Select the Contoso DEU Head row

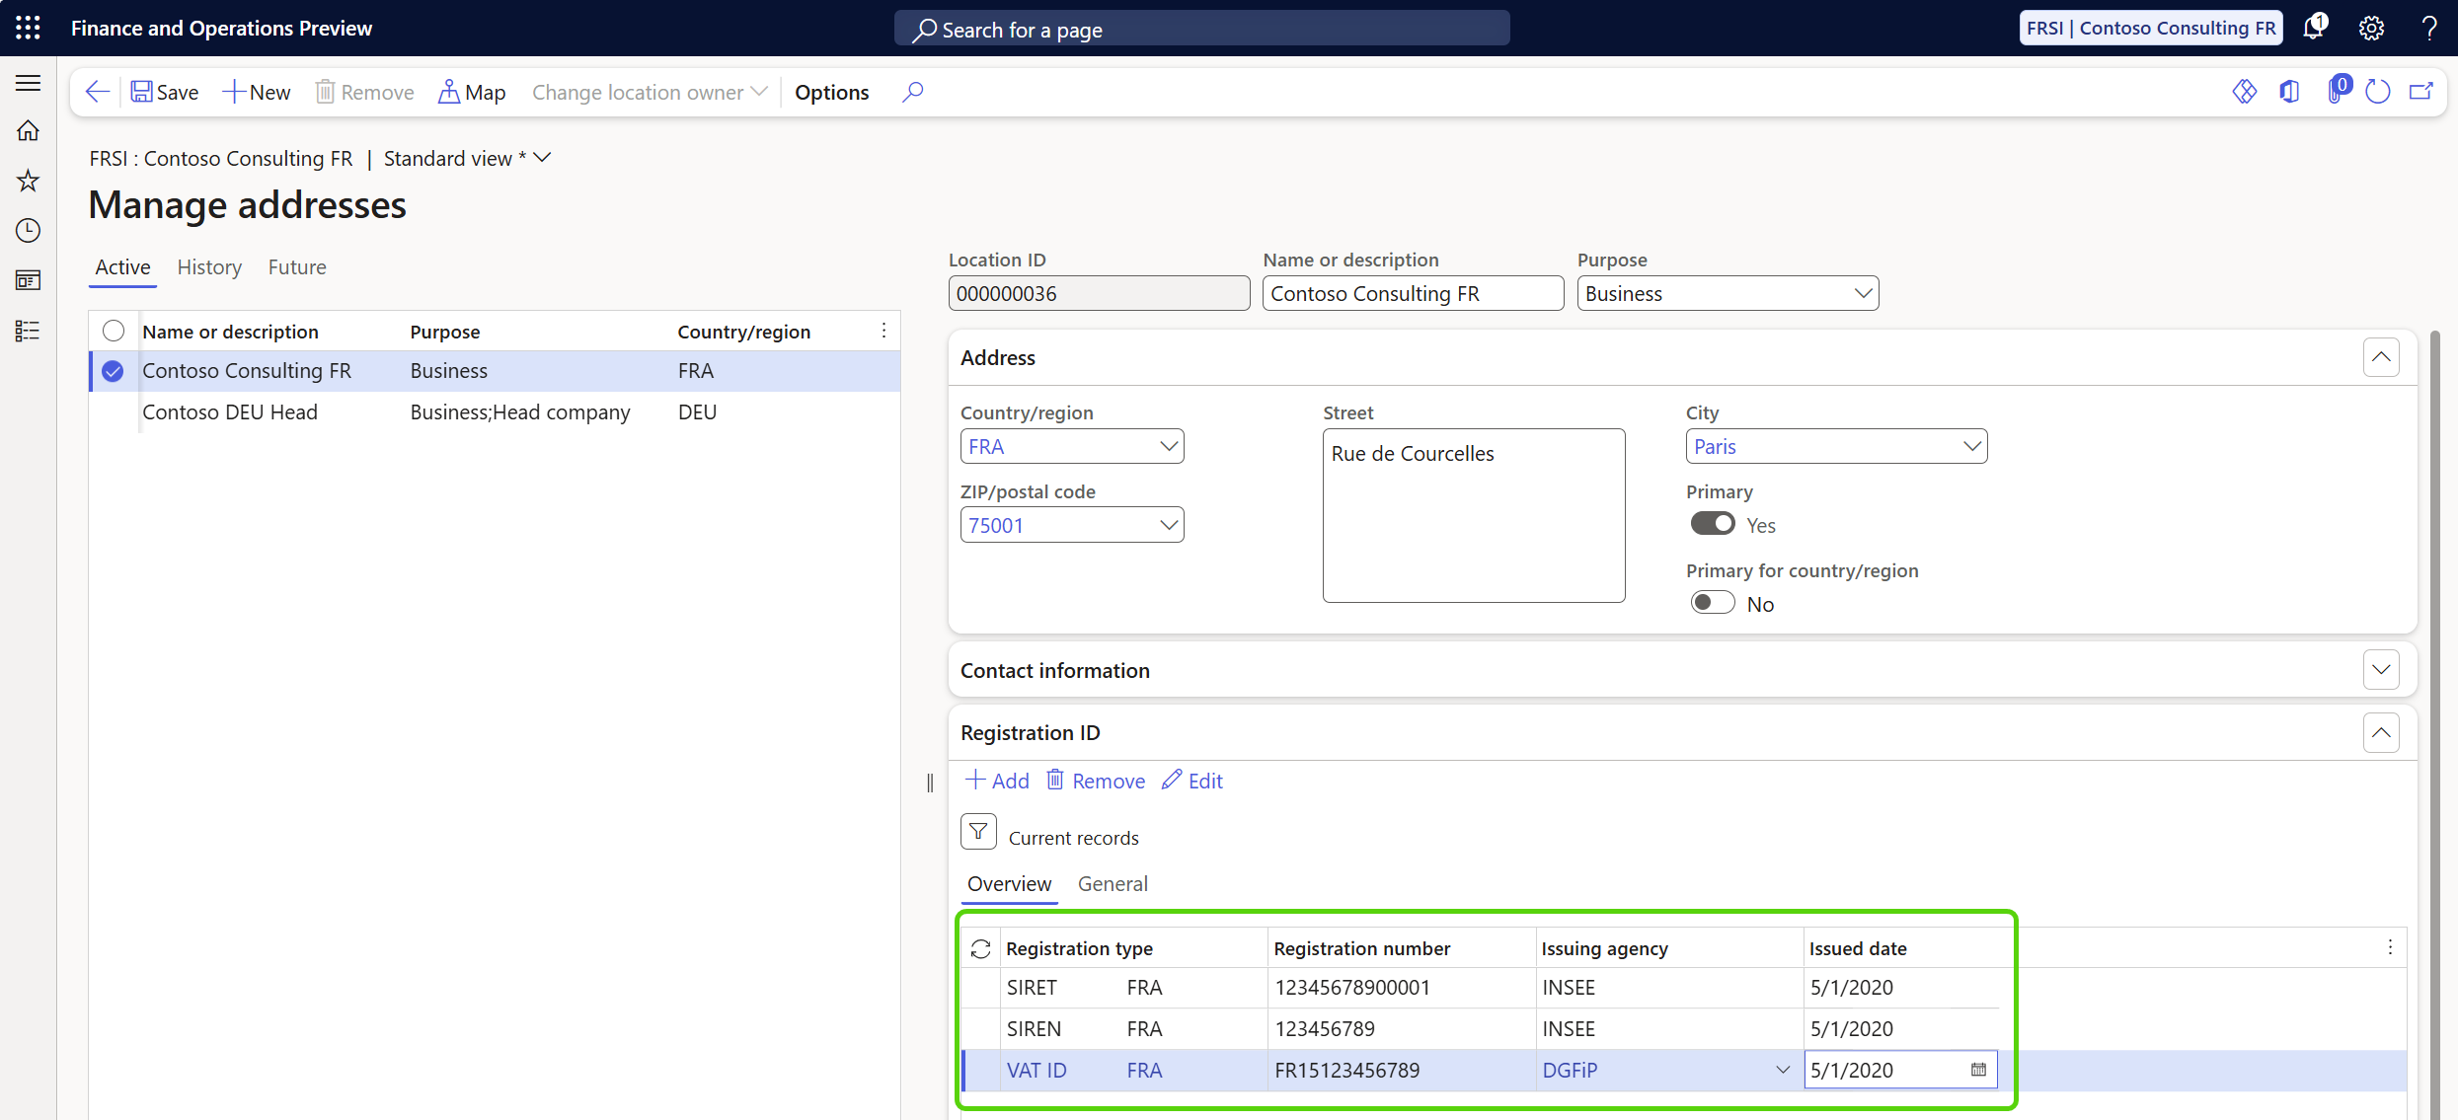pos(494,412)
